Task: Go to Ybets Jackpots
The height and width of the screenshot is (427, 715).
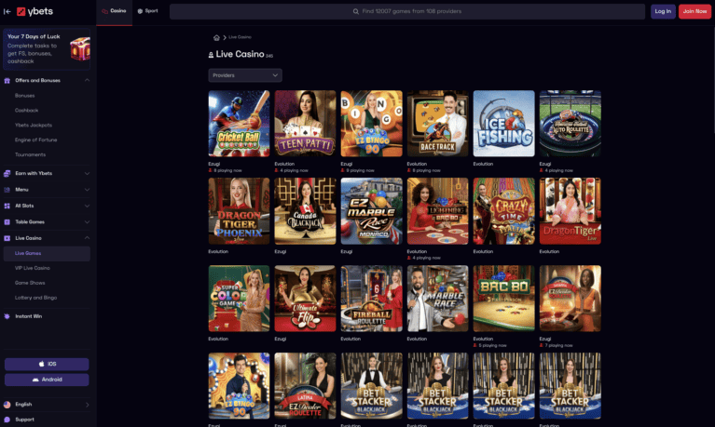Action: (34, 125)
